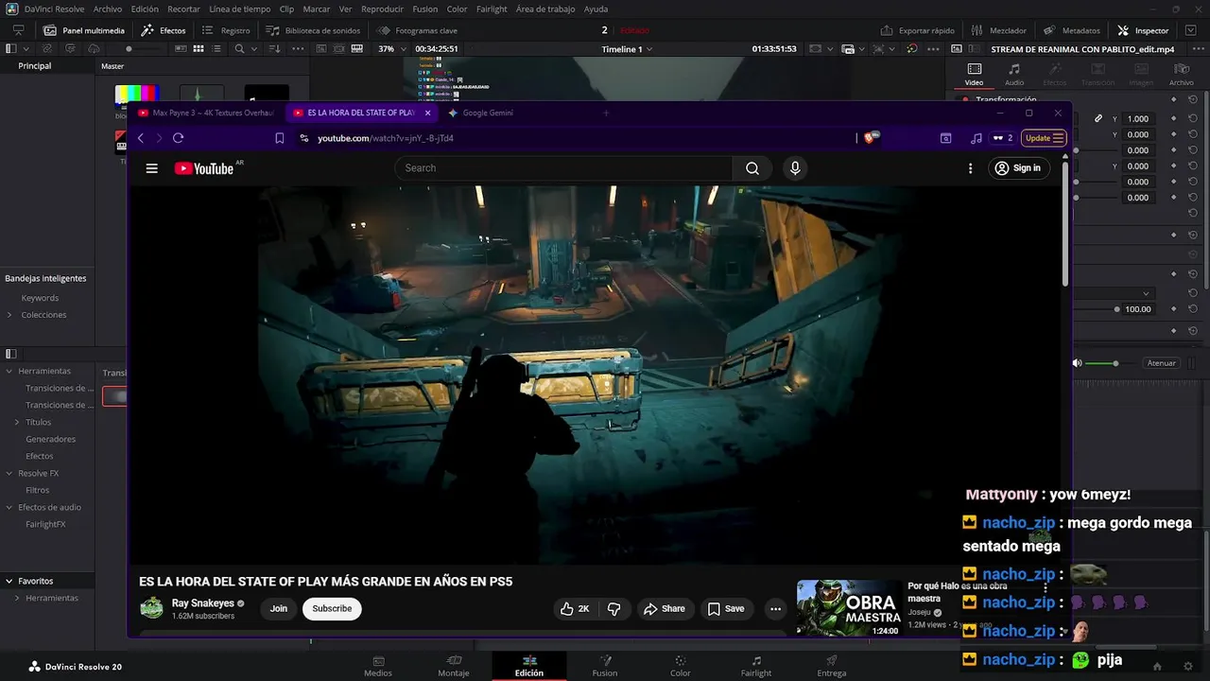The image size is (1210, 681).
Task: Expand Colecciones under Bandejas inteligentes
Action: (9, 315)
